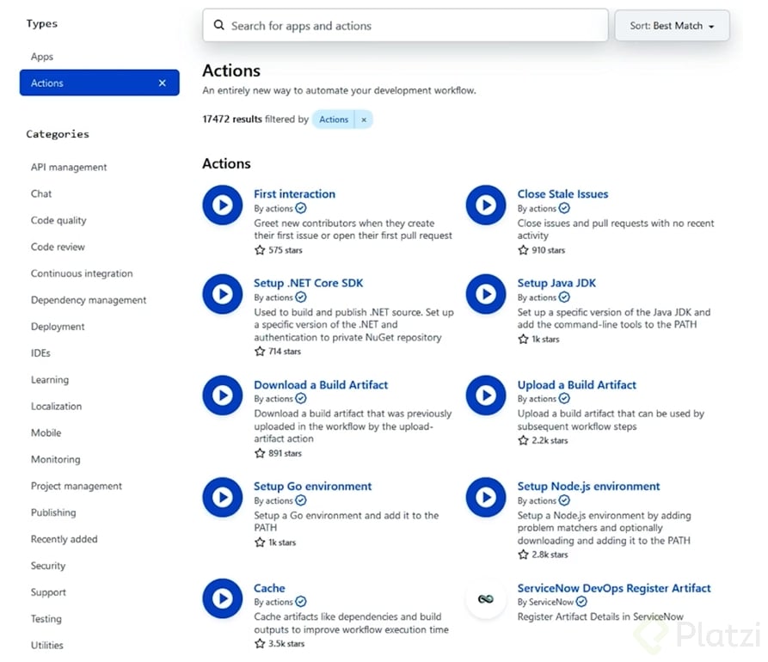
Task: Clear the Actions type filter in sidebar
Action: click(x=163, y=83)
